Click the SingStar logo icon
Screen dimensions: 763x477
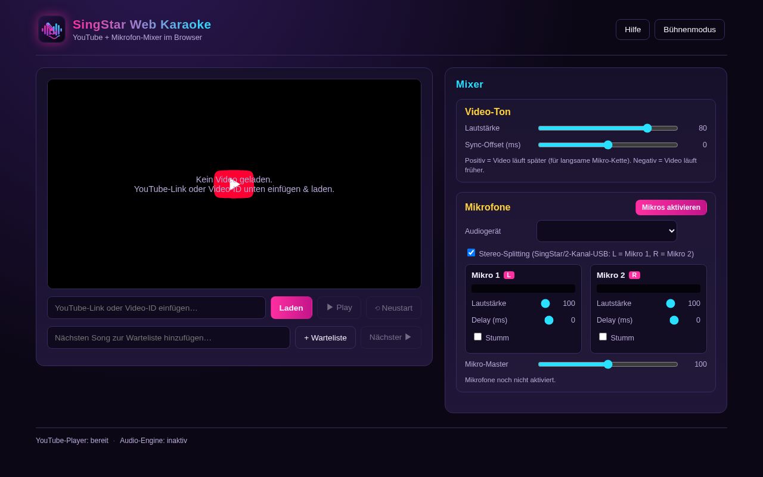[x=52, y=29]
